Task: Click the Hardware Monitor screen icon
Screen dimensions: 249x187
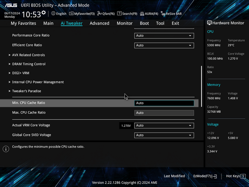Action: [209, 23]
